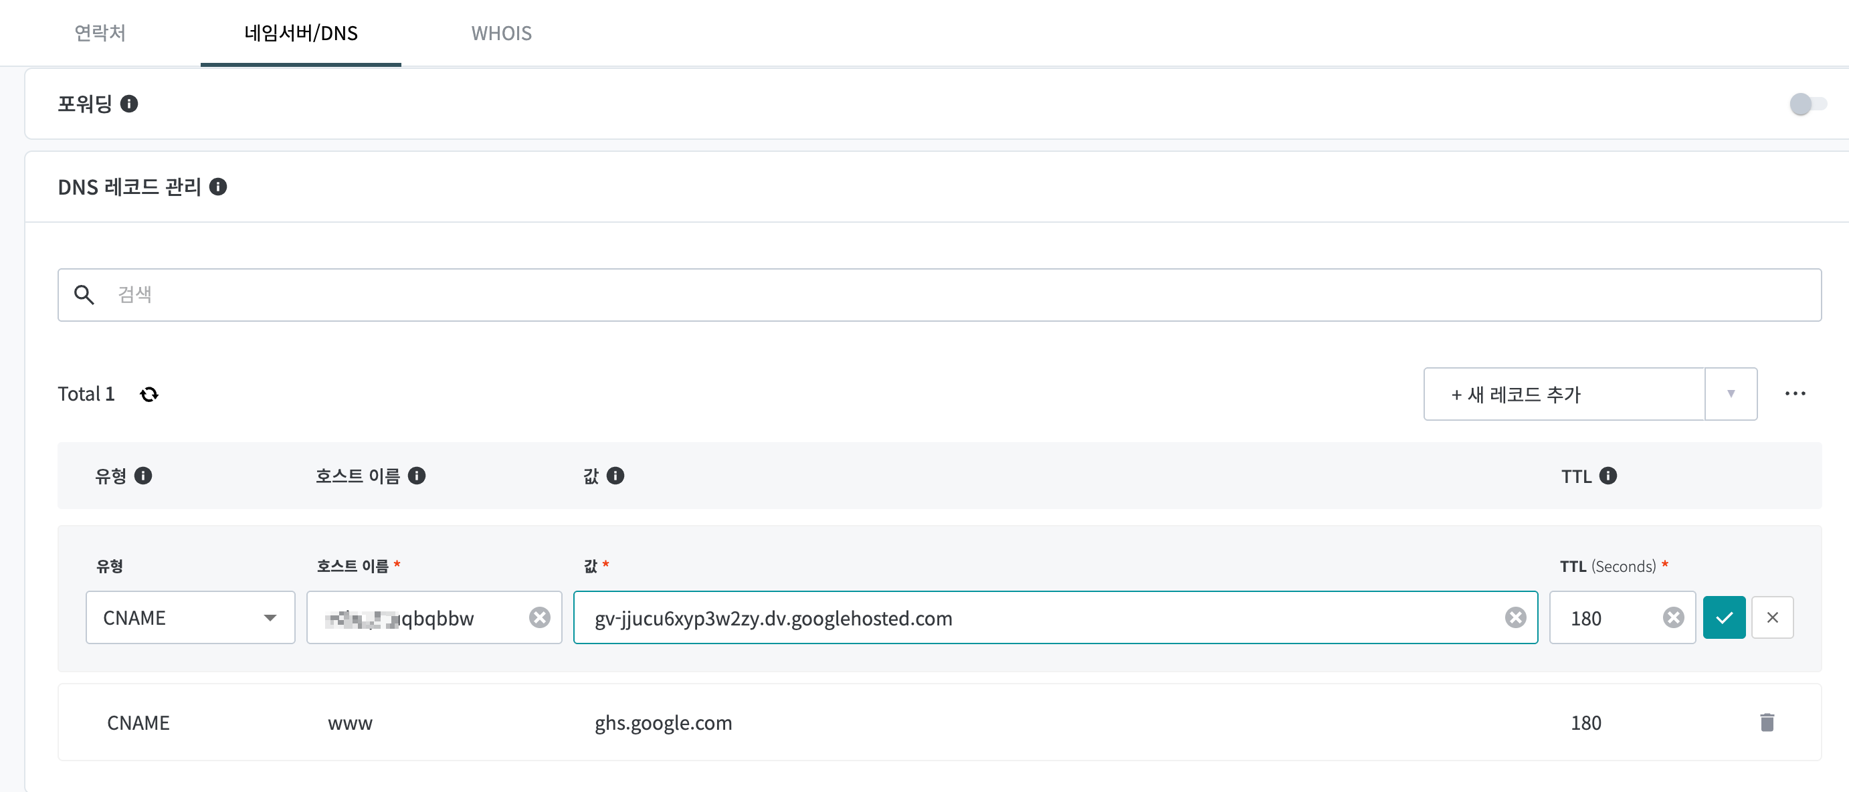This screenshot has width=1849, height=792.
Task: Clear the TTL 180 input value
Action: 1673,617
